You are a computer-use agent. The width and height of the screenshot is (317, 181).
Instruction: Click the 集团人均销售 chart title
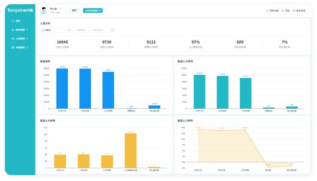click(48, 121)
